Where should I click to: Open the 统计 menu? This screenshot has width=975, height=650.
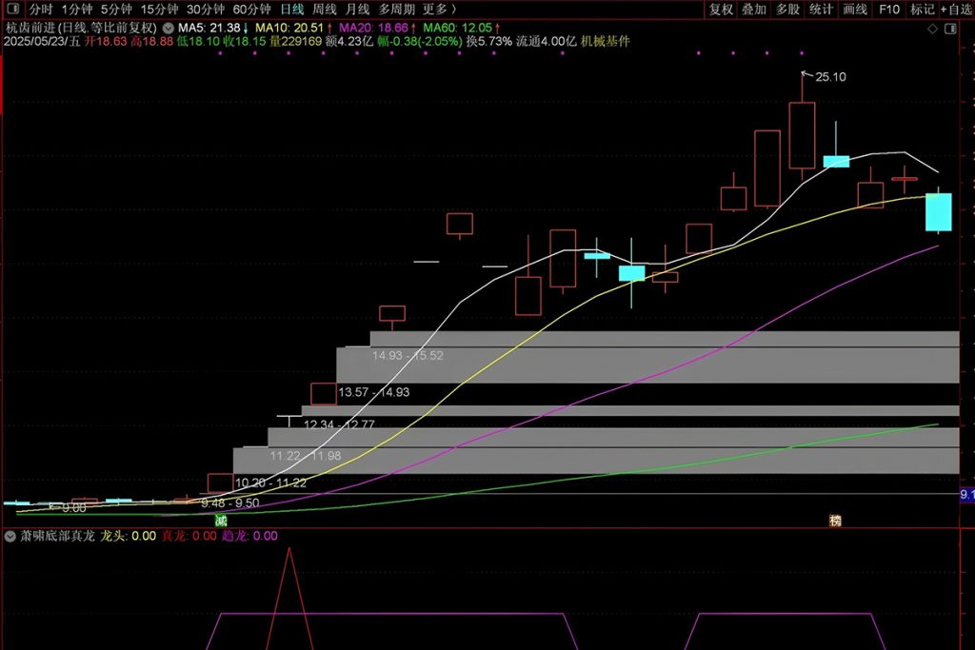click(x=821, y=10)
